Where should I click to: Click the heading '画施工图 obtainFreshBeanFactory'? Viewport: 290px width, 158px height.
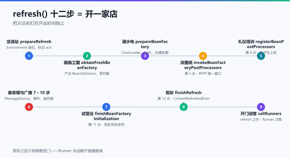[87, 65]
